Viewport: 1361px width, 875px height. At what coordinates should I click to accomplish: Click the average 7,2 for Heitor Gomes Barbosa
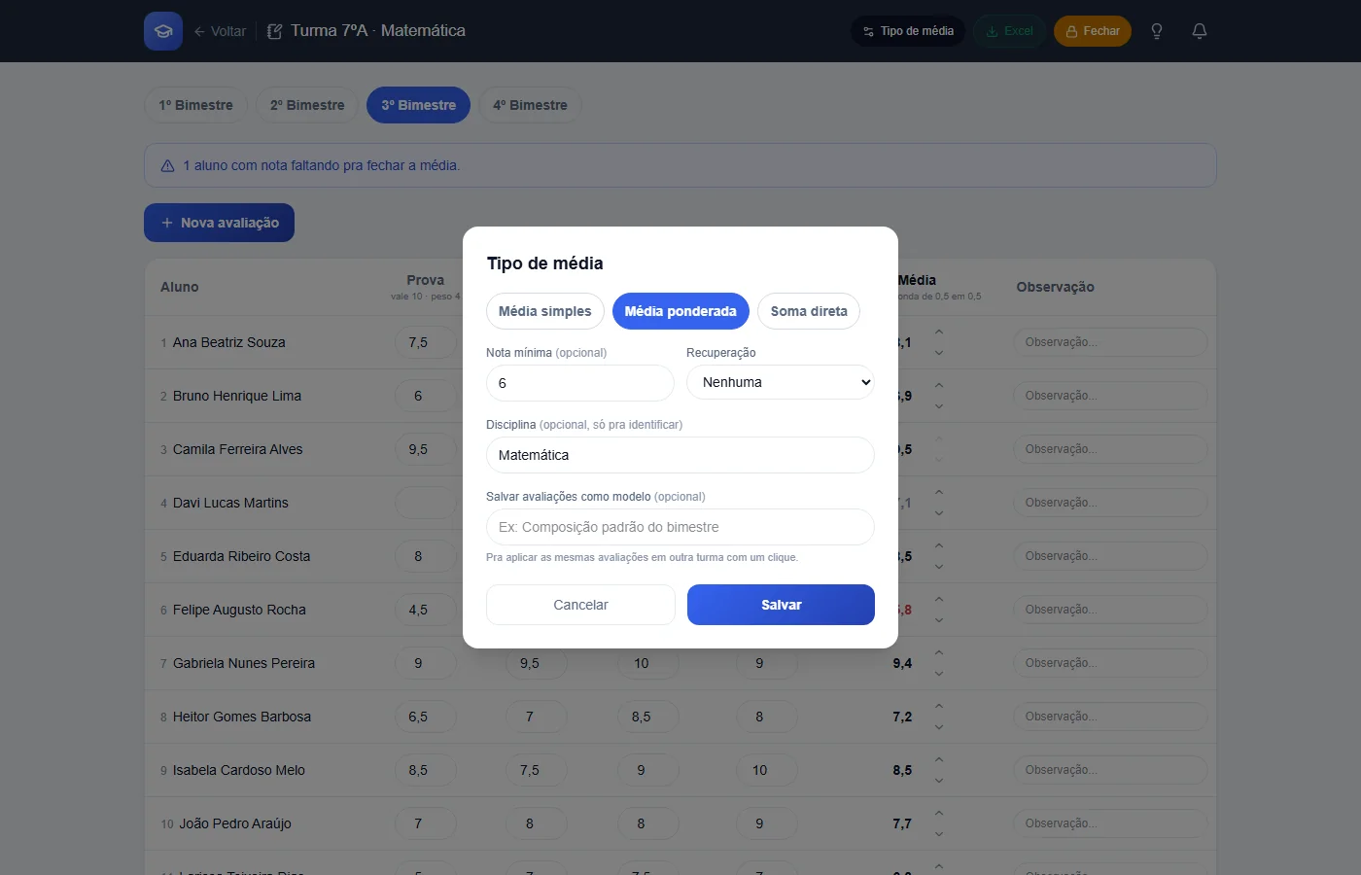[902, 717]
